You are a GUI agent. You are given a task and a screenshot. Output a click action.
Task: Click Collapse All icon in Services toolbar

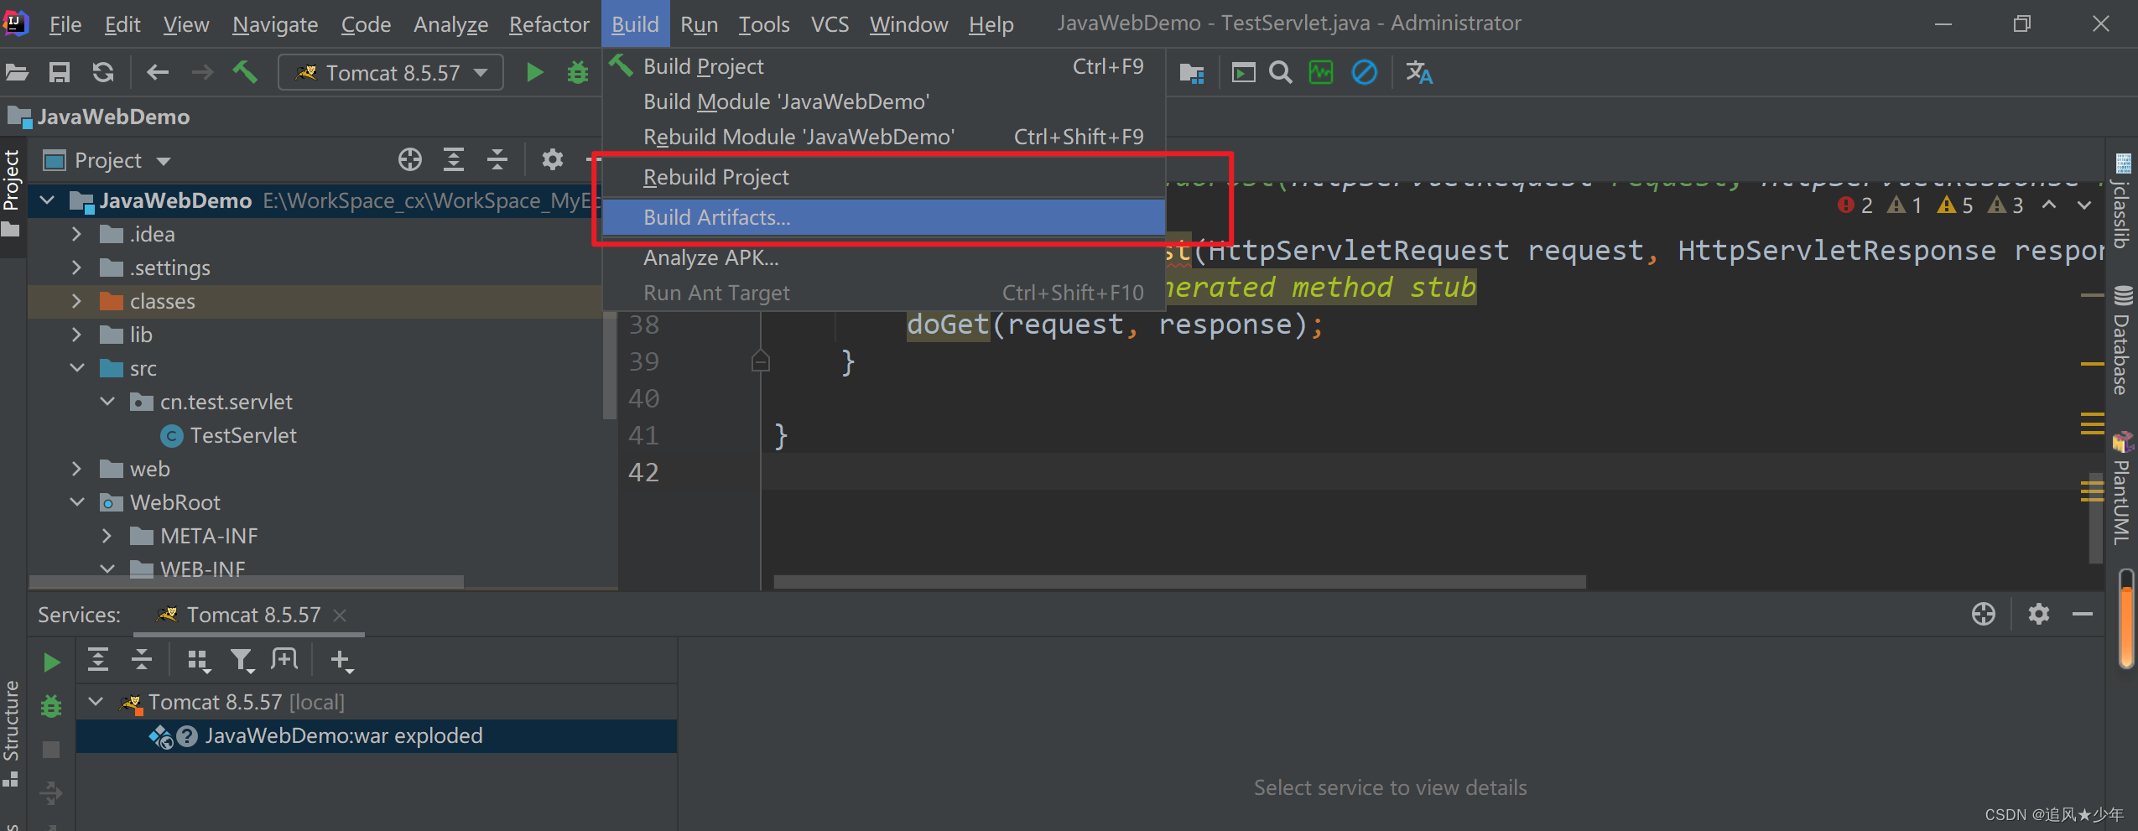click(x=142, y=660)
